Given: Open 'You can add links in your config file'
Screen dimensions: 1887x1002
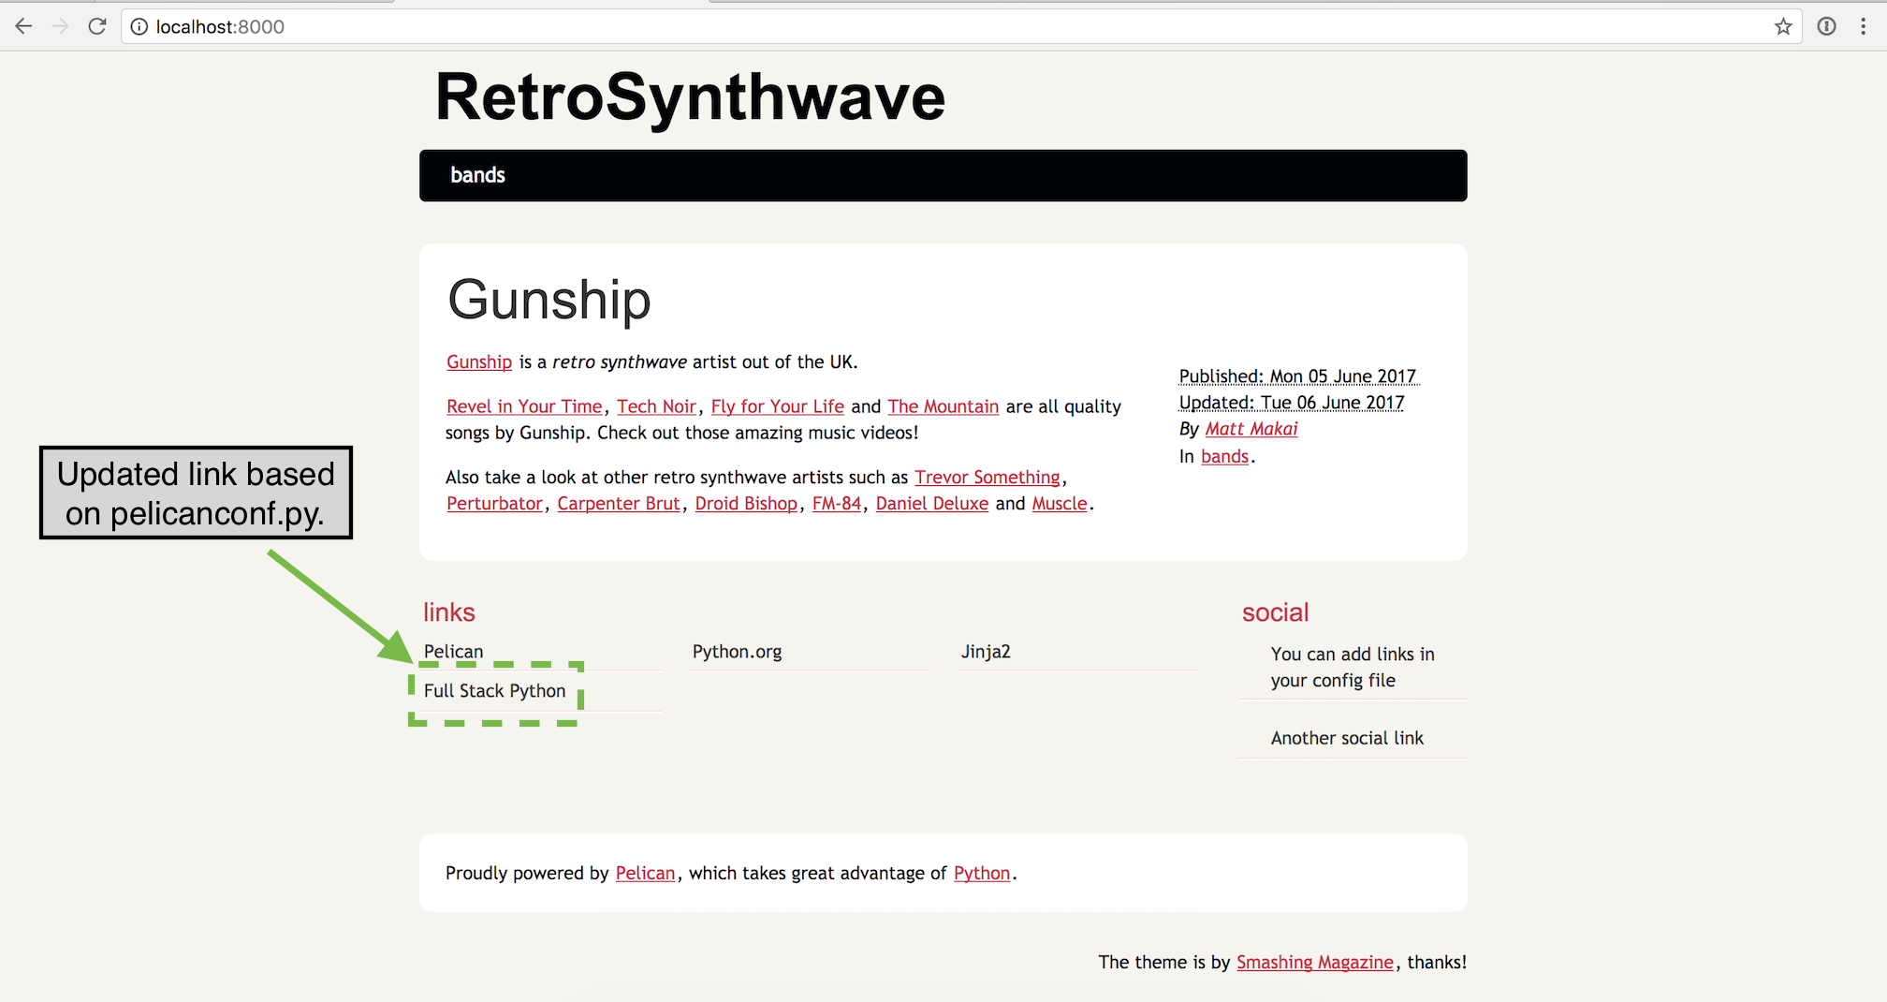Looking at the screenshot, I should 1353,668.
